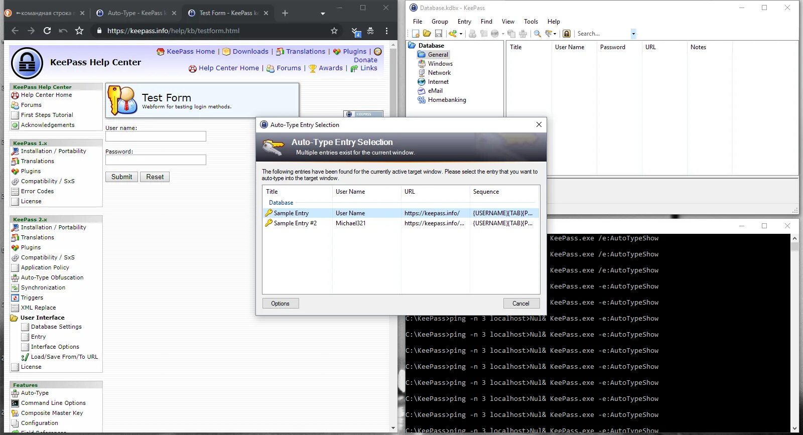Click Copy Password icon in KeePass toolbar
The image size is (803, 435).
click(x=484, y=34)
